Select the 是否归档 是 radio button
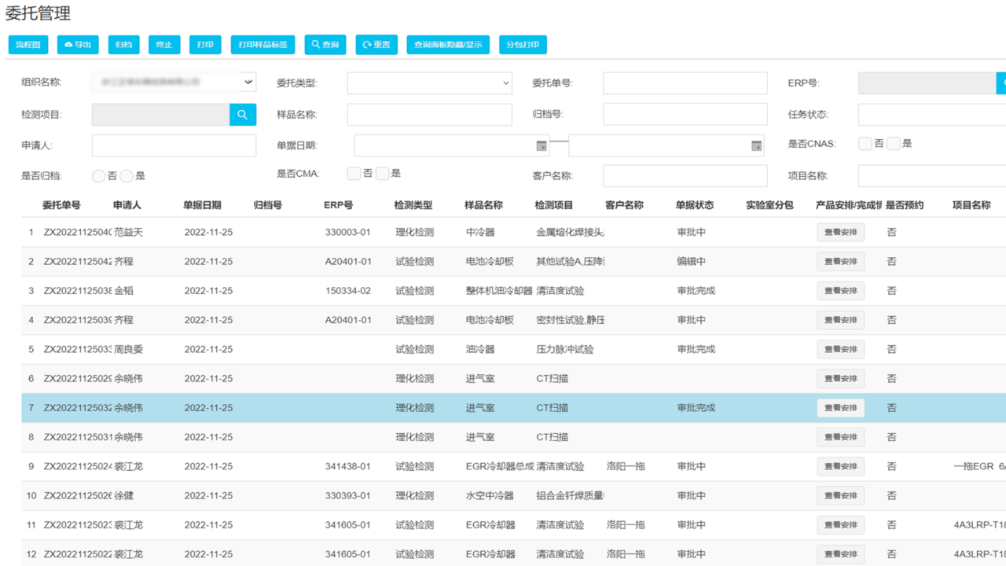1006x566 pixels. (x=127, y=176)
